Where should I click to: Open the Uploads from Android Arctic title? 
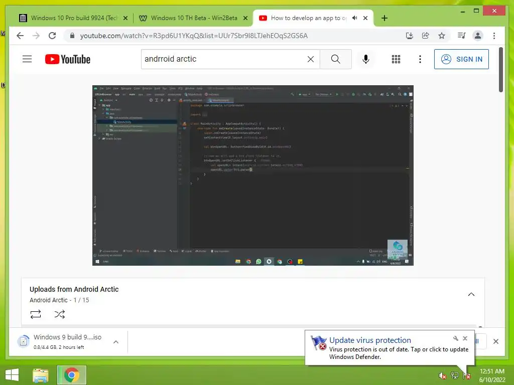74,289
